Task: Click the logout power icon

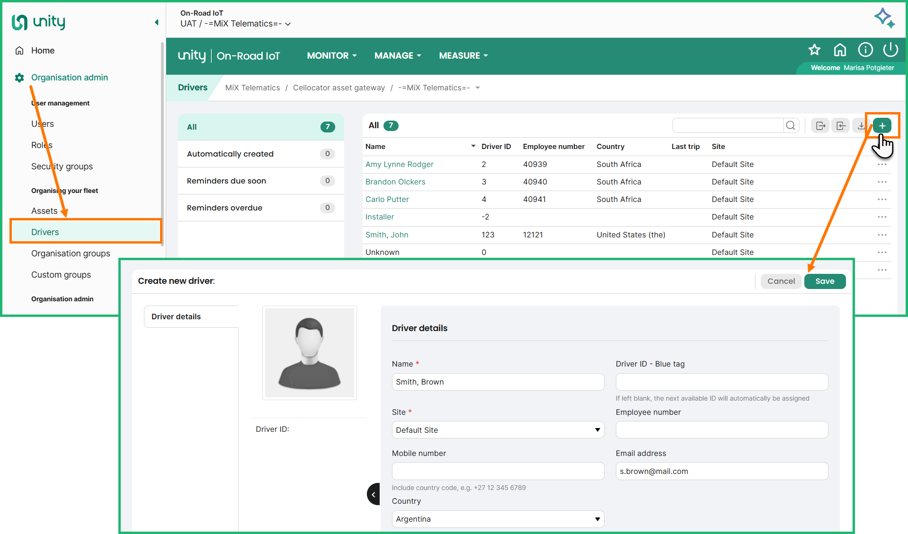Action: (890, 50)
